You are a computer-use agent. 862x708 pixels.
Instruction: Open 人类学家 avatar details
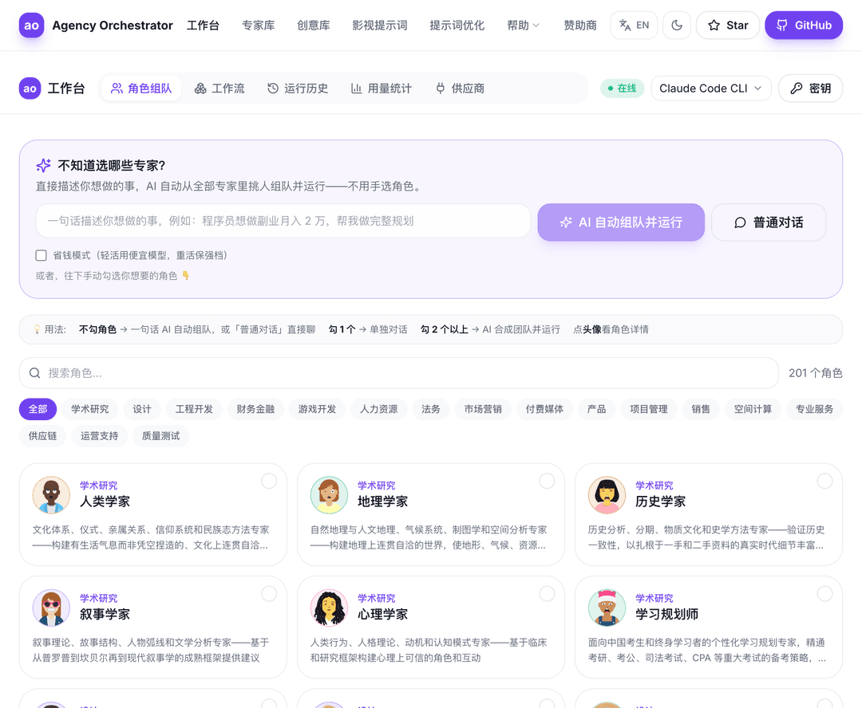pos(51,495)
